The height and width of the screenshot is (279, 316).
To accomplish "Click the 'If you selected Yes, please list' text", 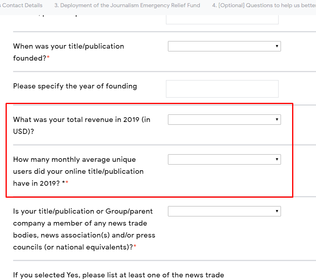I will pos(119,275).
